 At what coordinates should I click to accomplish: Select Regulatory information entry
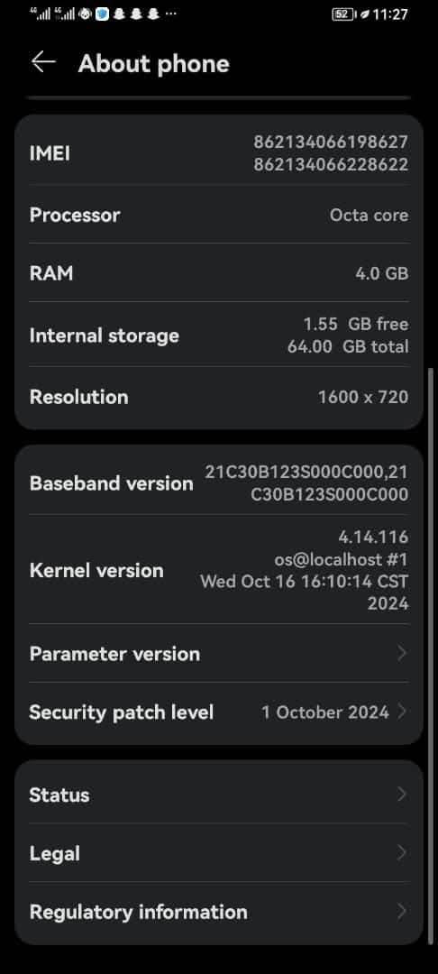219,911
